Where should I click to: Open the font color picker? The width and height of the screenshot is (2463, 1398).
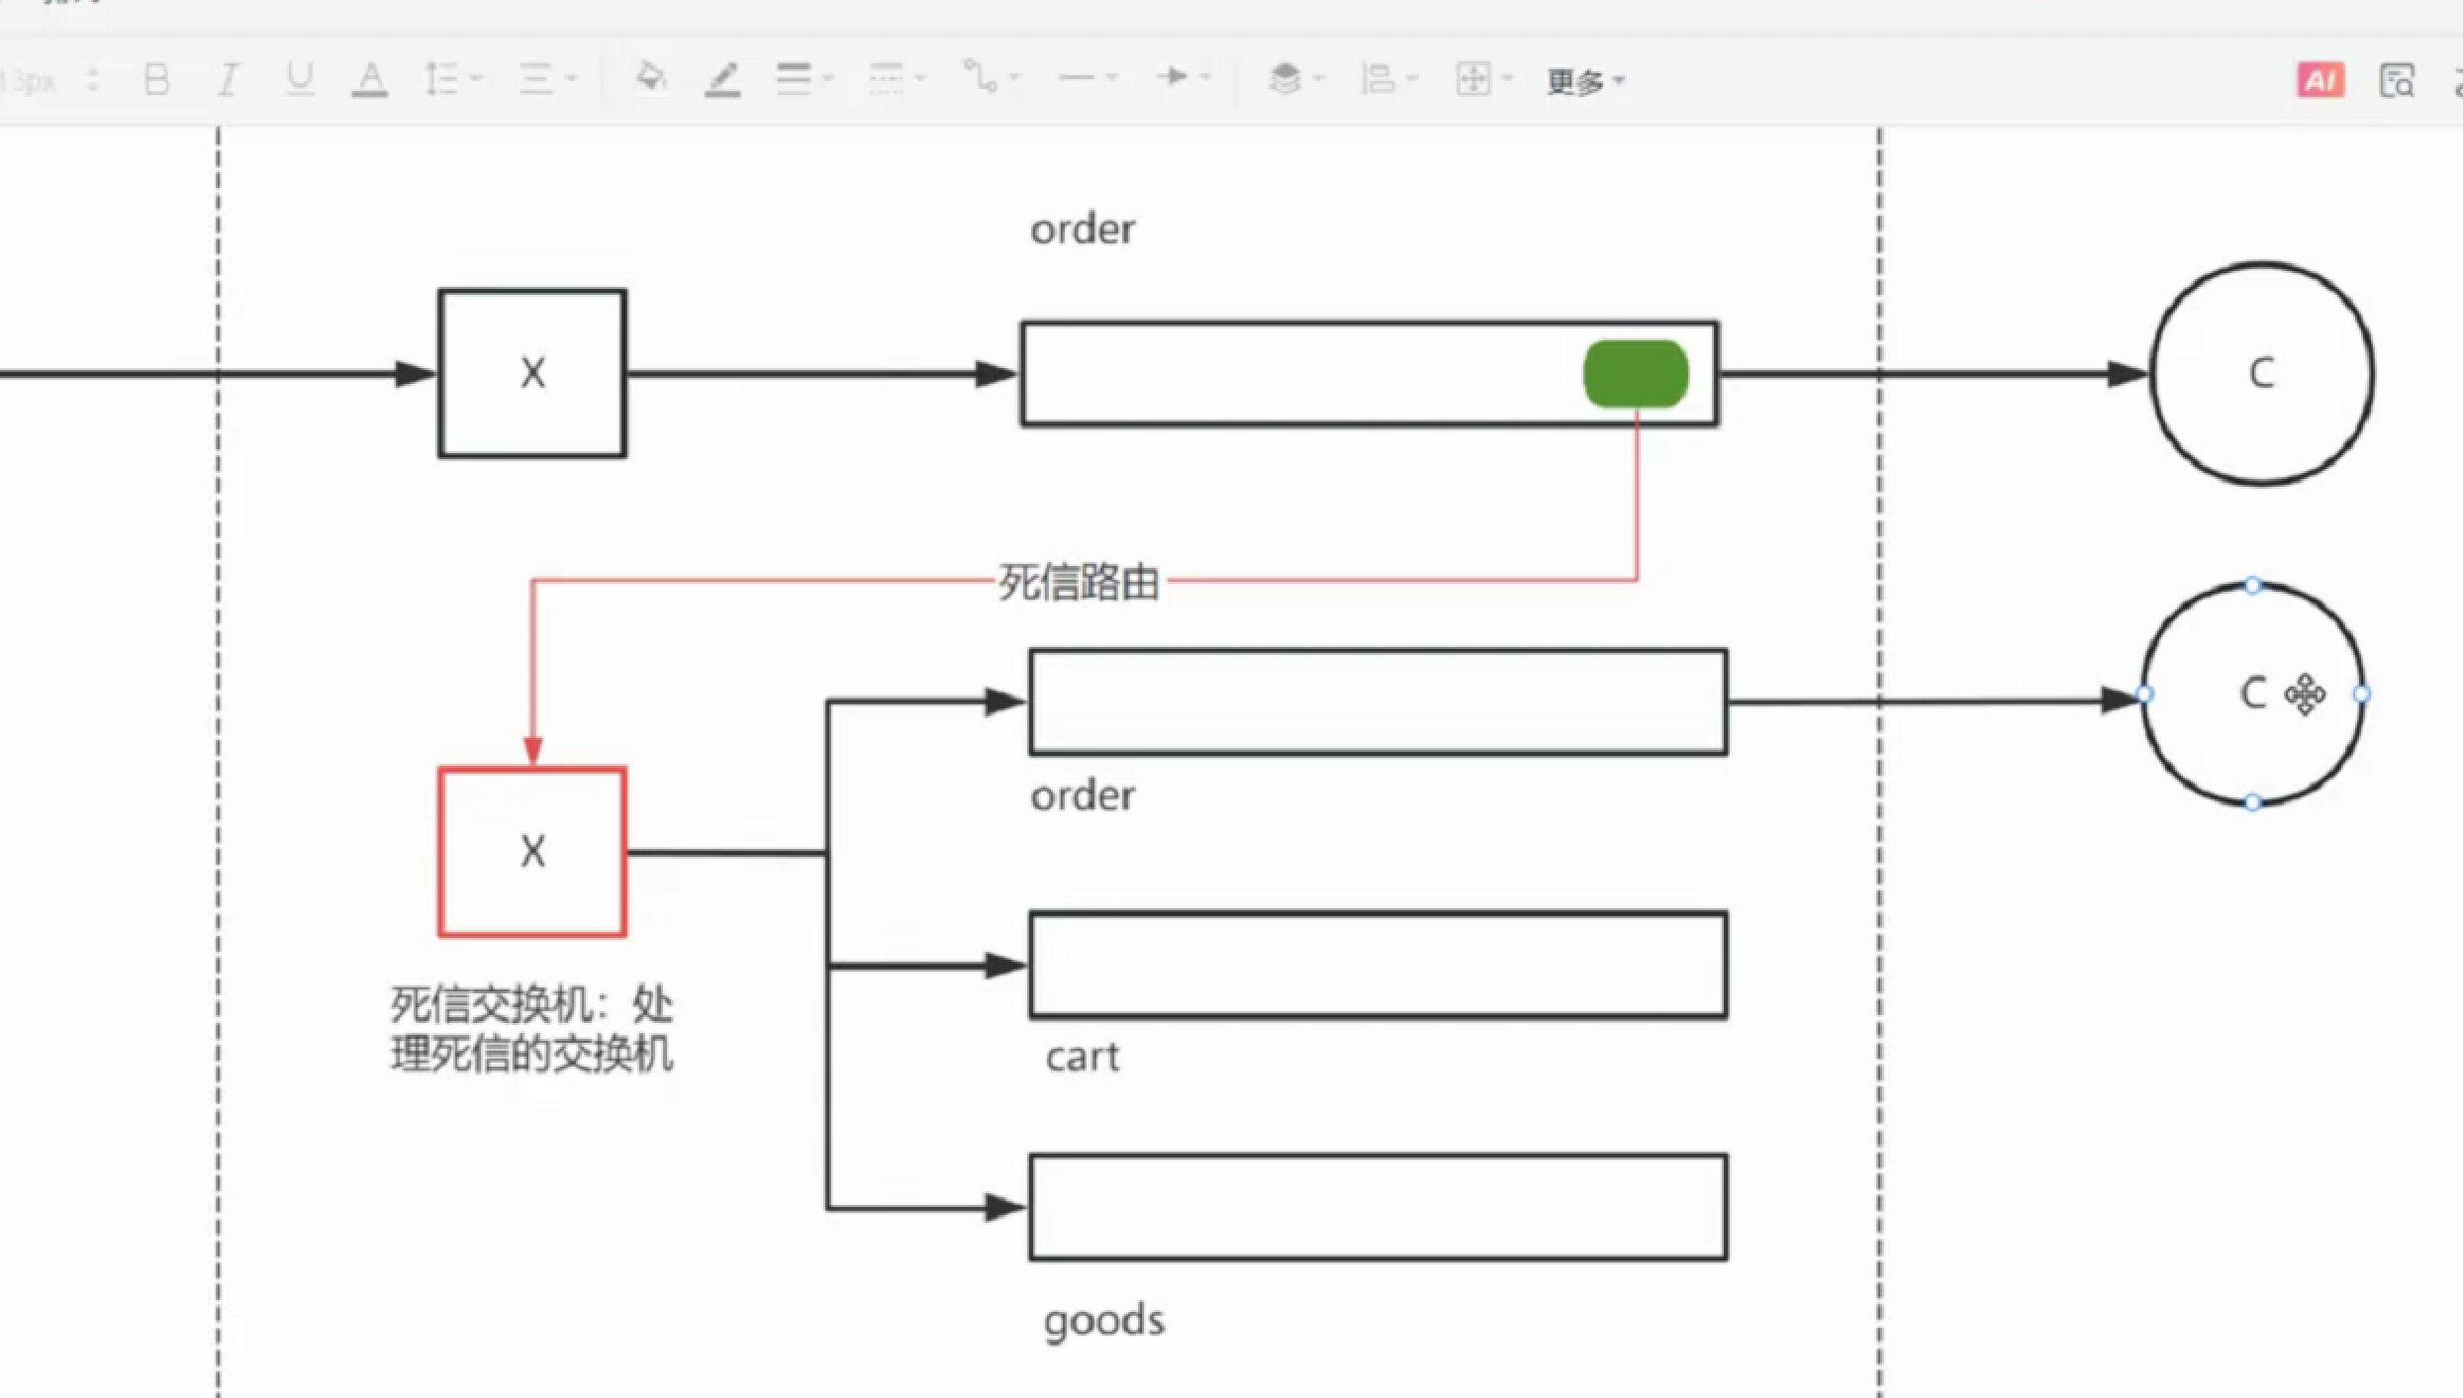tap(370, 78)
